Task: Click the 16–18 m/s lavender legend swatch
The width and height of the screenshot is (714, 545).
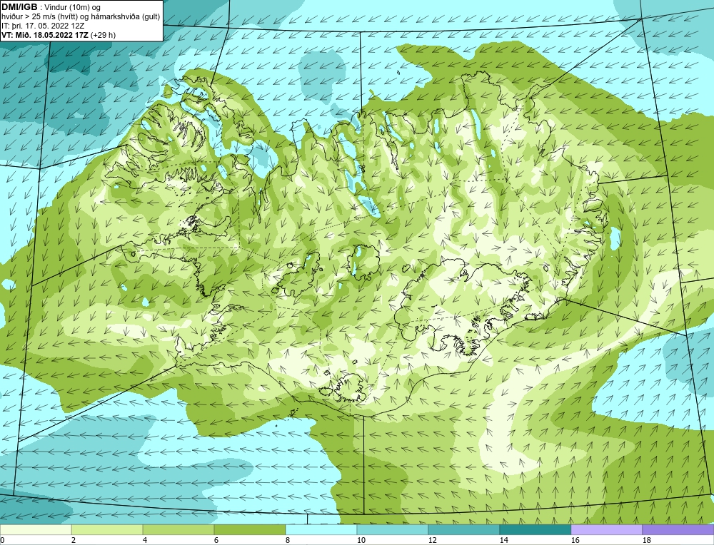Action: tap(606, 530)
